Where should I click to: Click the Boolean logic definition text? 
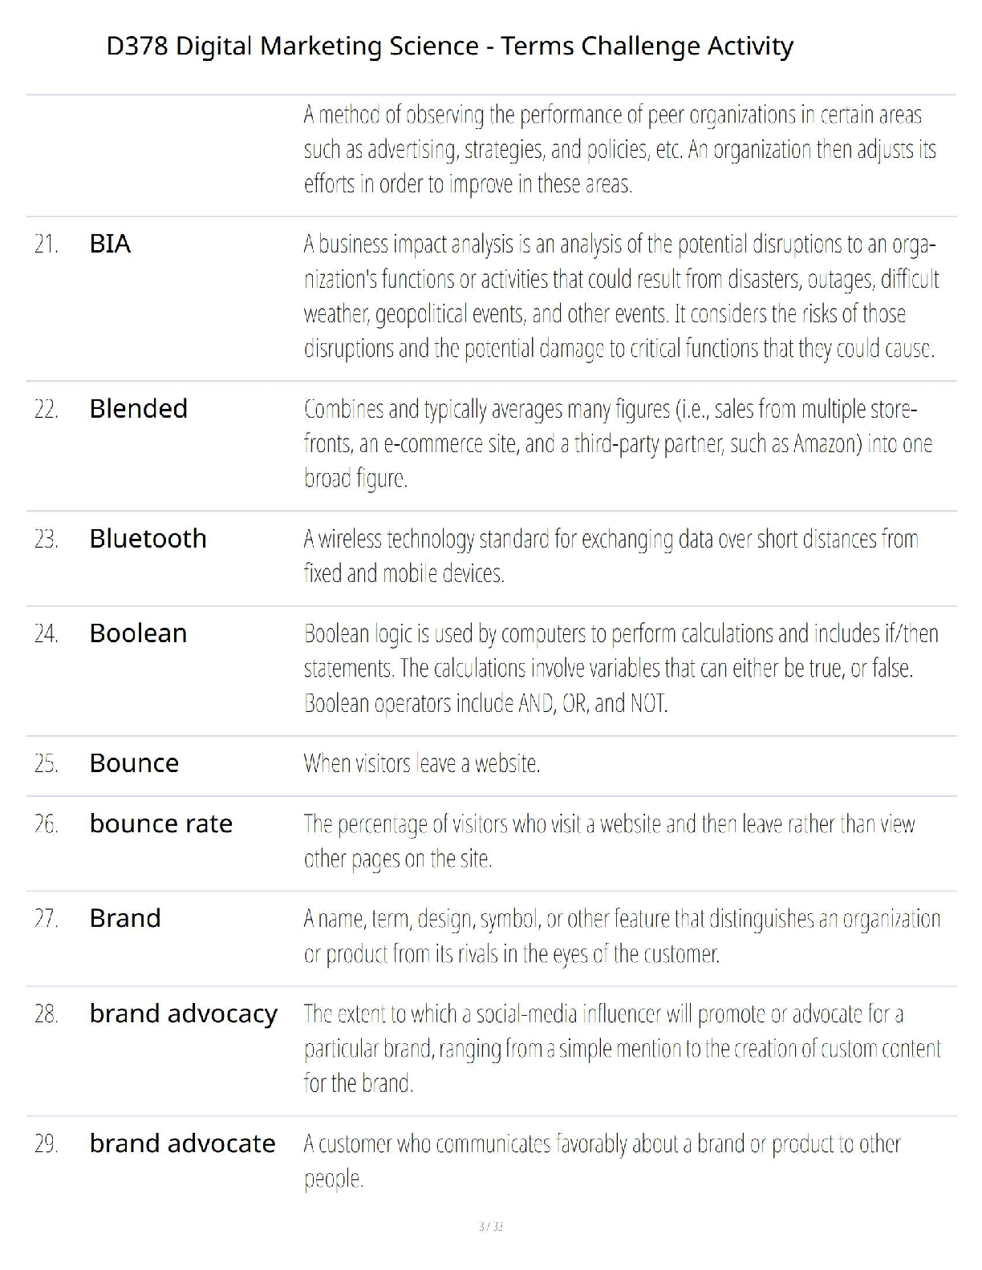coord(619,668)
